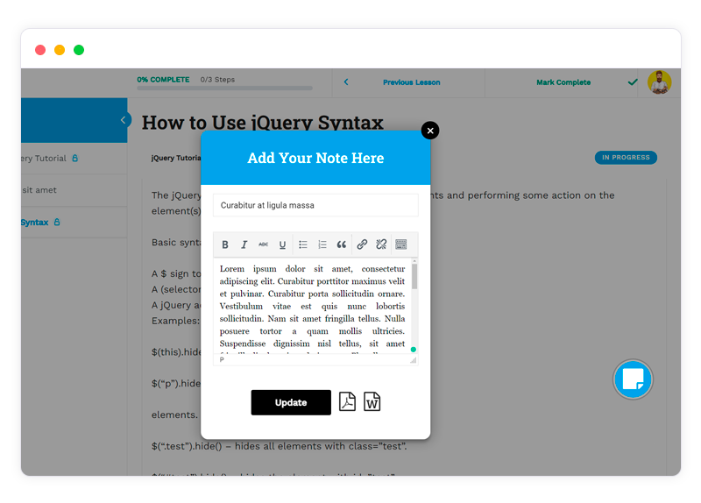The width and height of the screenshot is (701, 503).
Task: Toggle the editor toolbar keyboard icon
Action: [401, 244]
